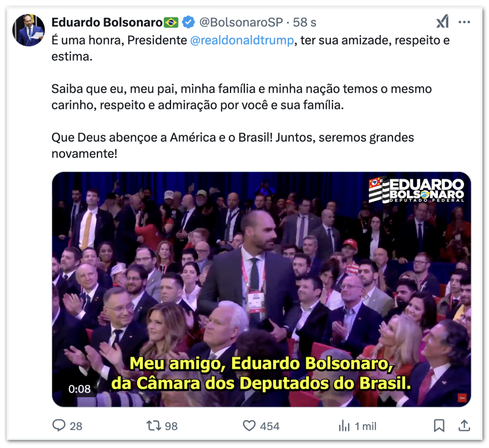Screen dimensions: 489x448
Task: Click the 98 reposts count
Action: click(x=171, y=426)
